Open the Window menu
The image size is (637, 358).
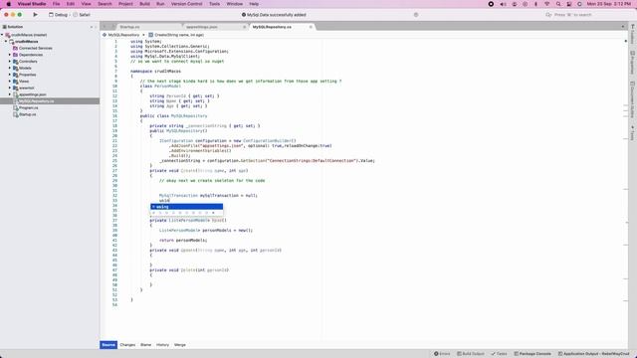[x=235, y=4]
